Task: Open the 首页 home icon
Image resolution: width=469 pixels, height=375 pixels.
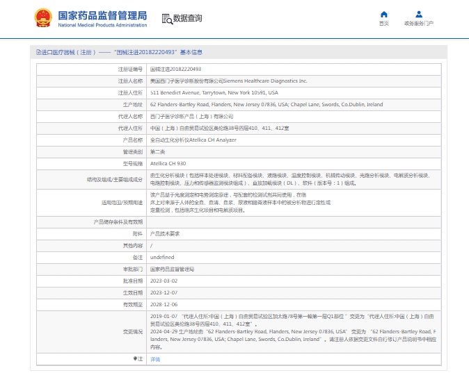Action: pyautogui.click(x=384, y=15)
